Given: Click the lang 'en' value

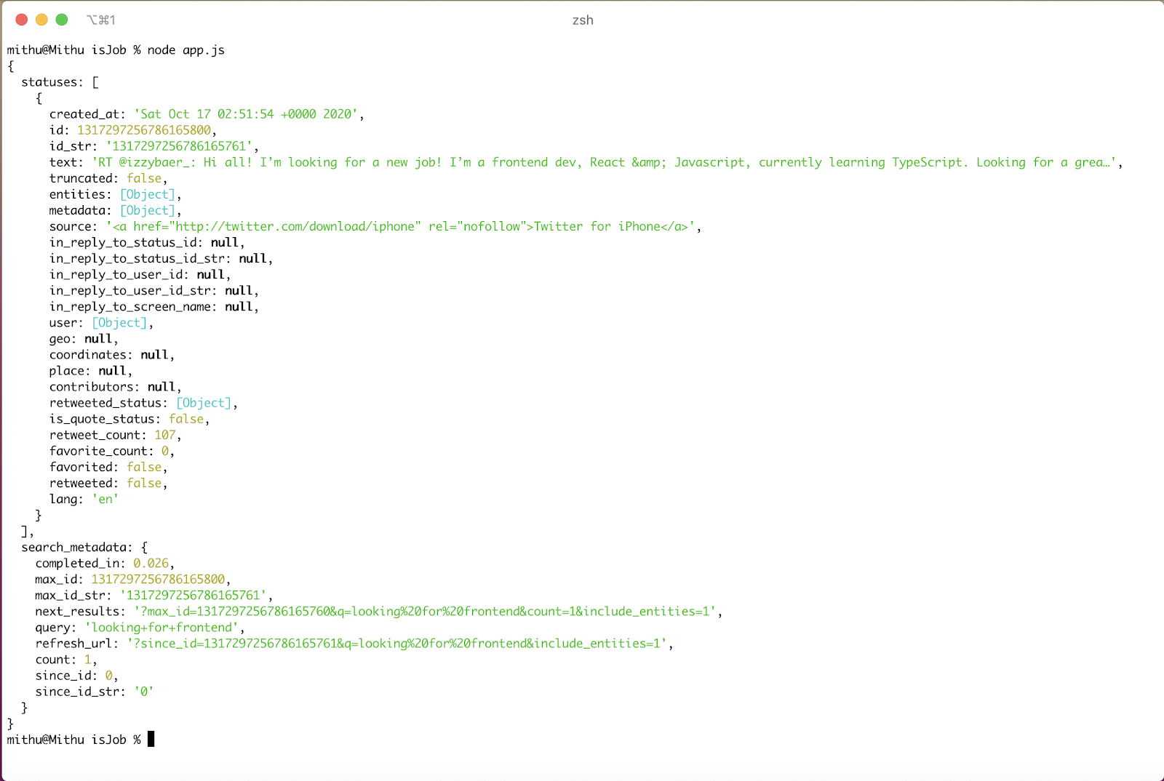Looking at the screenshot, I should click(105, 498).
